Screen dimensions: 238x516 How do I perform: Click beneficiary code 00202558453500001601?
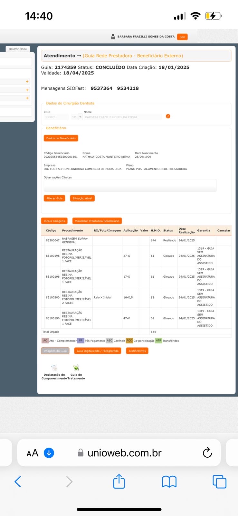(61, 157)
